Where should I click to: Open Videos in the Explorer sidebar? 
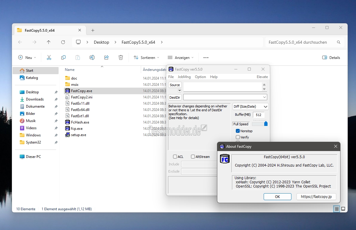click(31, 128)
